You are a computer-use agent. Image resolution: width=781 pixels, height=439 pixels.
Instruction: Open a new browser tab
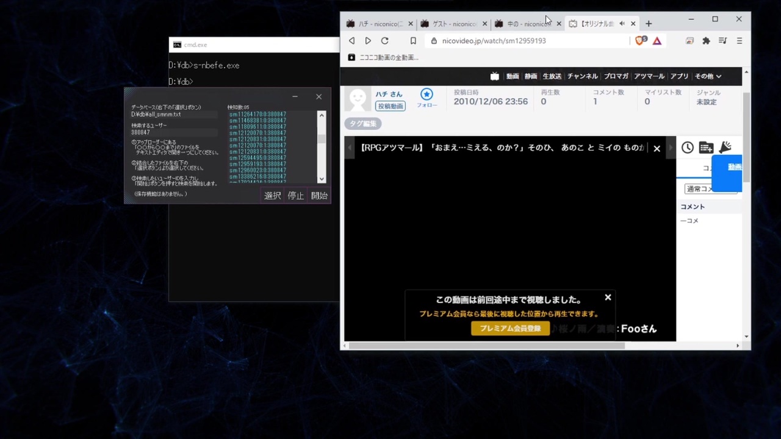coord(649,24)
